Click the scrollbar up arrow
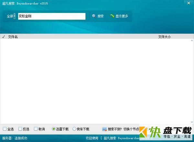 192,40
